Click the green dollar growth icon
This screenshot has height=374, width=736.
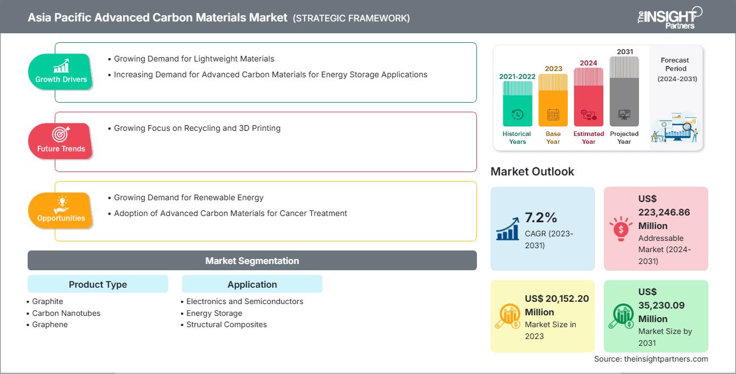[623, 315]
